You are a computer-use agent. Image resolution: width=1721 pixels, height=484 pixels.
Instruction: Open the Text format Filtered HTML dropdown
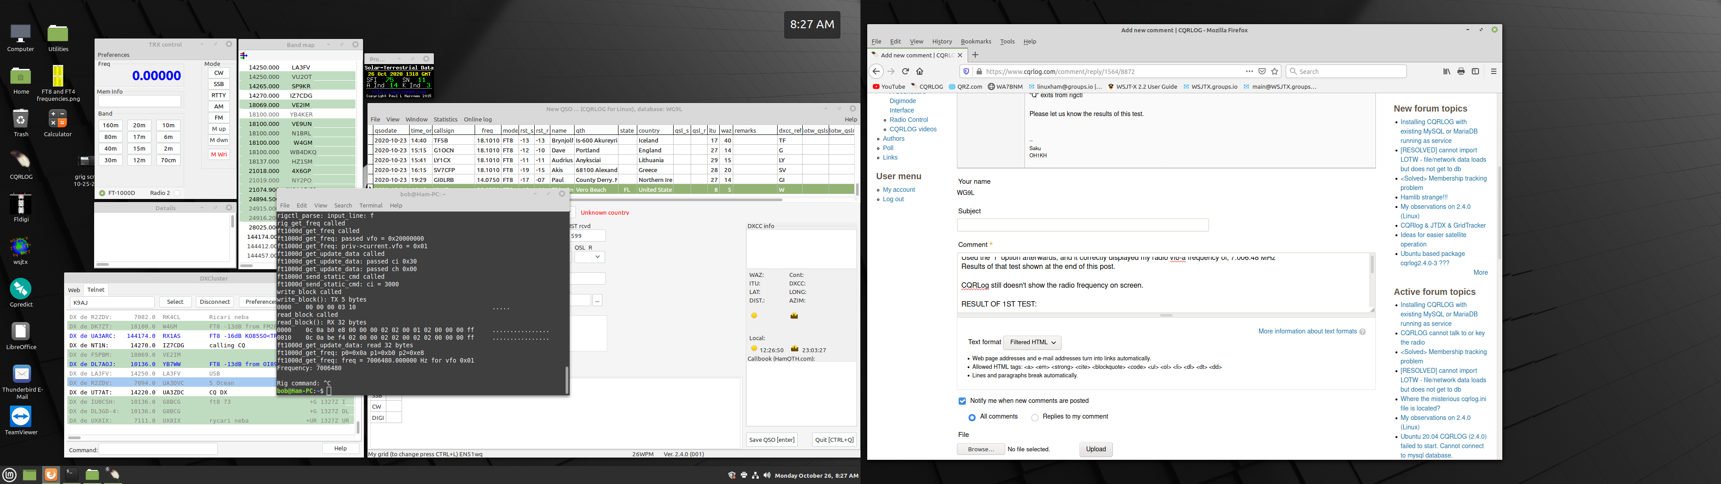click(x=1032, y=342)
